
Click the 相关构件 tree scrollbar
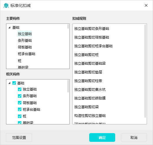click(68, 86)
